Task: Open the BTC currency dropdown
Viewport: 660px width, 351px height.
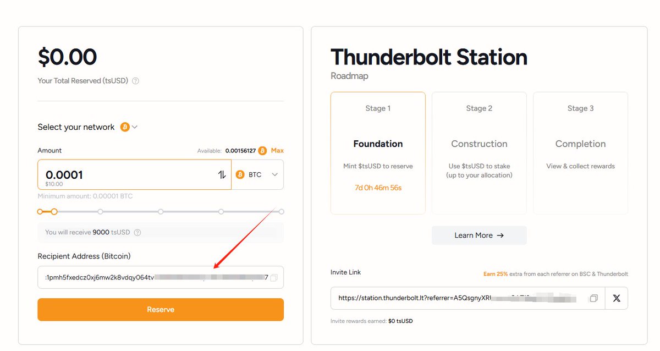Action: [257, 174]
